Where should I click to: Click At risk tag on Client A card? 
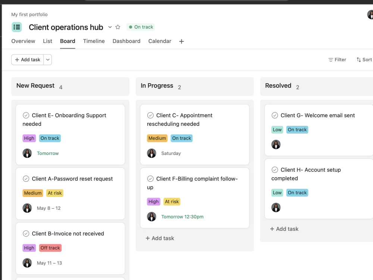click(x=55, y=193)
